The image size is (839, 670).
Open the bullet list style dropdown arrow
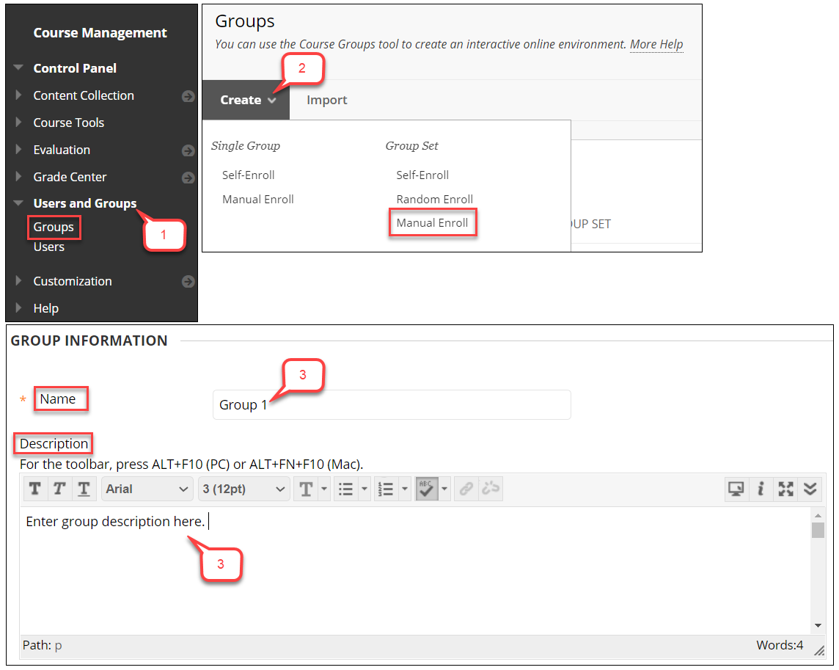click(x=364, y=489)
